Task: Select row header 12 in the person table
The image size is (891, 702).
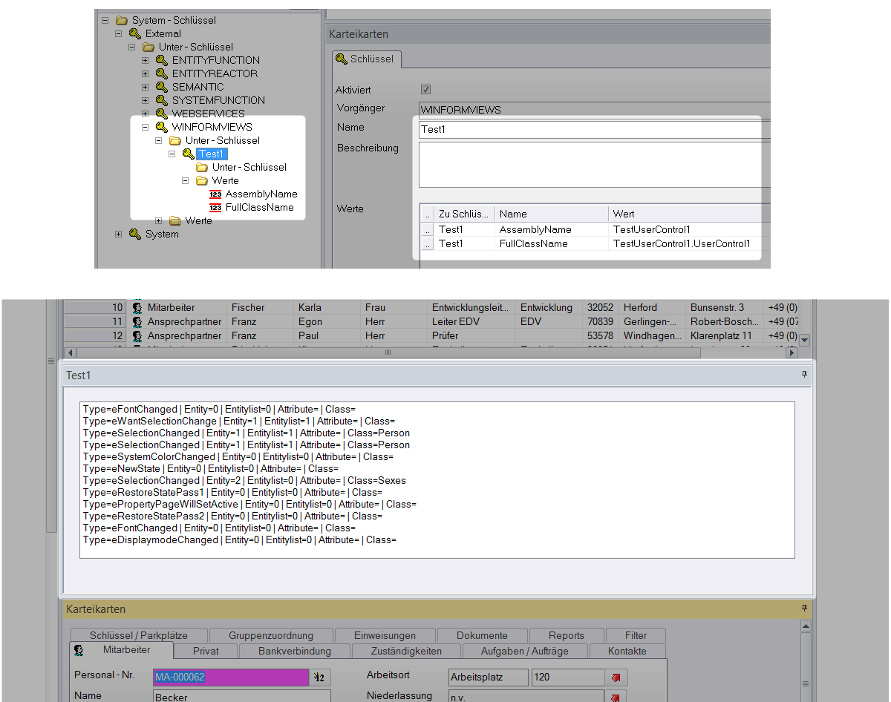Action: (95, 335)
